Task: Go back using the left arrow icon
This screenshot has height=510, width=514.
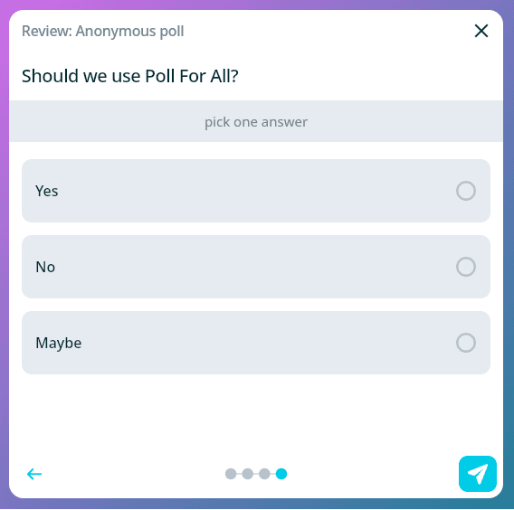Action: tap(34, 474)
